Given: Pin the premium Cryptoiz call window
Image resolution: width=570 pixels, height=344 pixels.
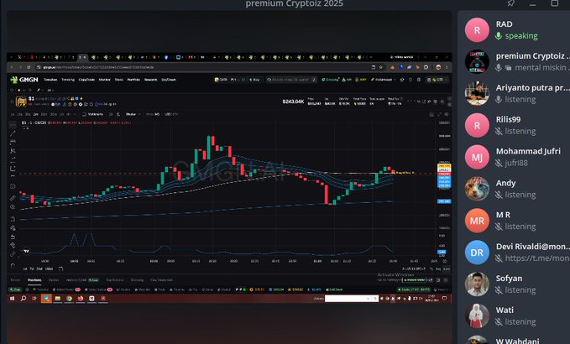Looking at the screenshot, I should click(510, 3).
